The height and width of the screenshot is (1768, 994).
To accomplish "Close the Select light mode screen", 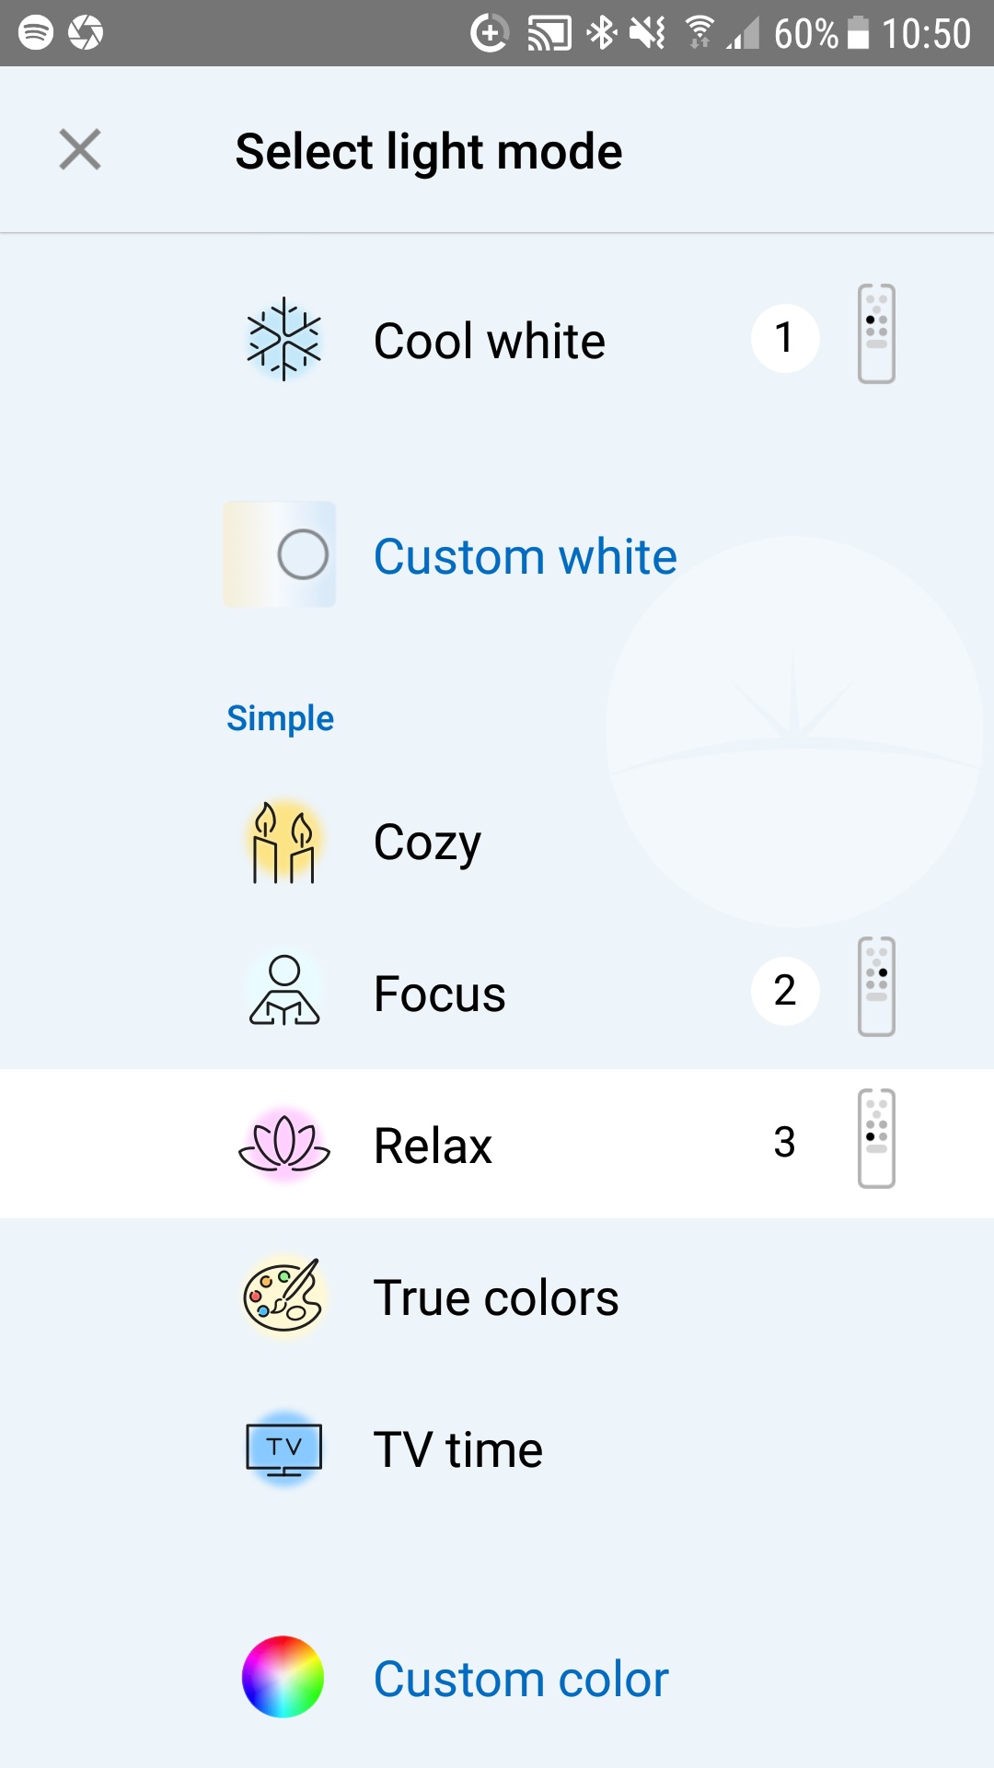I will 79,149.
